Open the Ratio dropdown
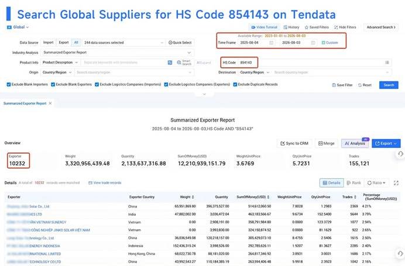The image size is (405, 266). [376, 183]
